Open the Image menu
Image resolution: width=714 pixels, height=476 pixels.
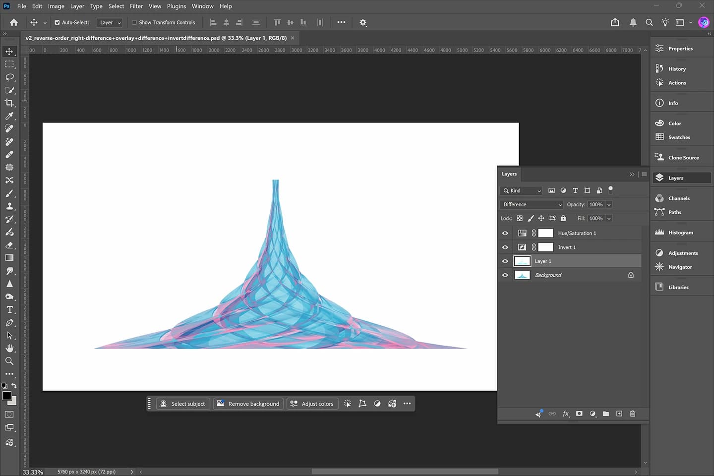56,6
